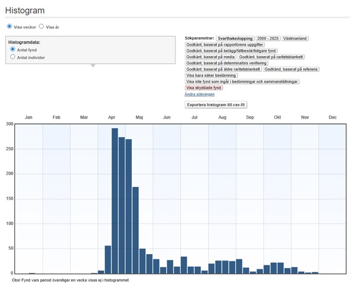The image size is (355, 287).
Task: Click the Okt month label above chart
Action: tap(277, 117)
